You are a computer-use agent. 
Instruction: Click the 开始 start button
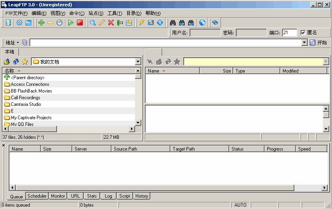[318, 42]
